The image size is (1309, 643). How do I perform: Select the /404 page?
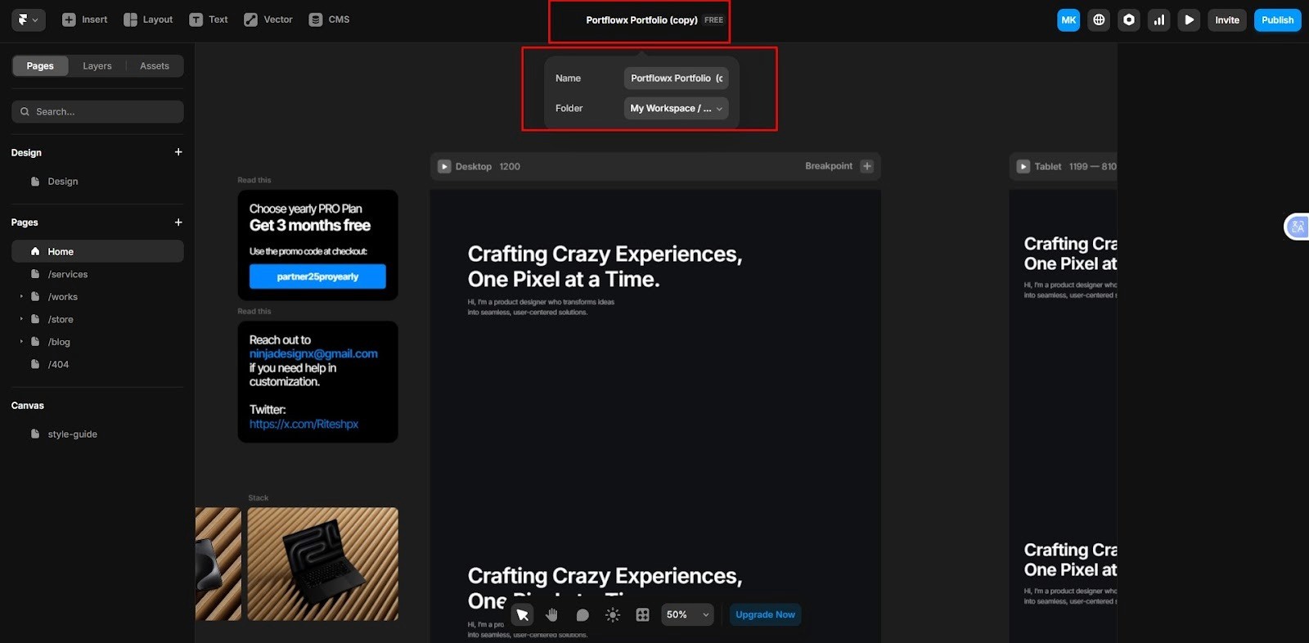click(x=97, y=364)
